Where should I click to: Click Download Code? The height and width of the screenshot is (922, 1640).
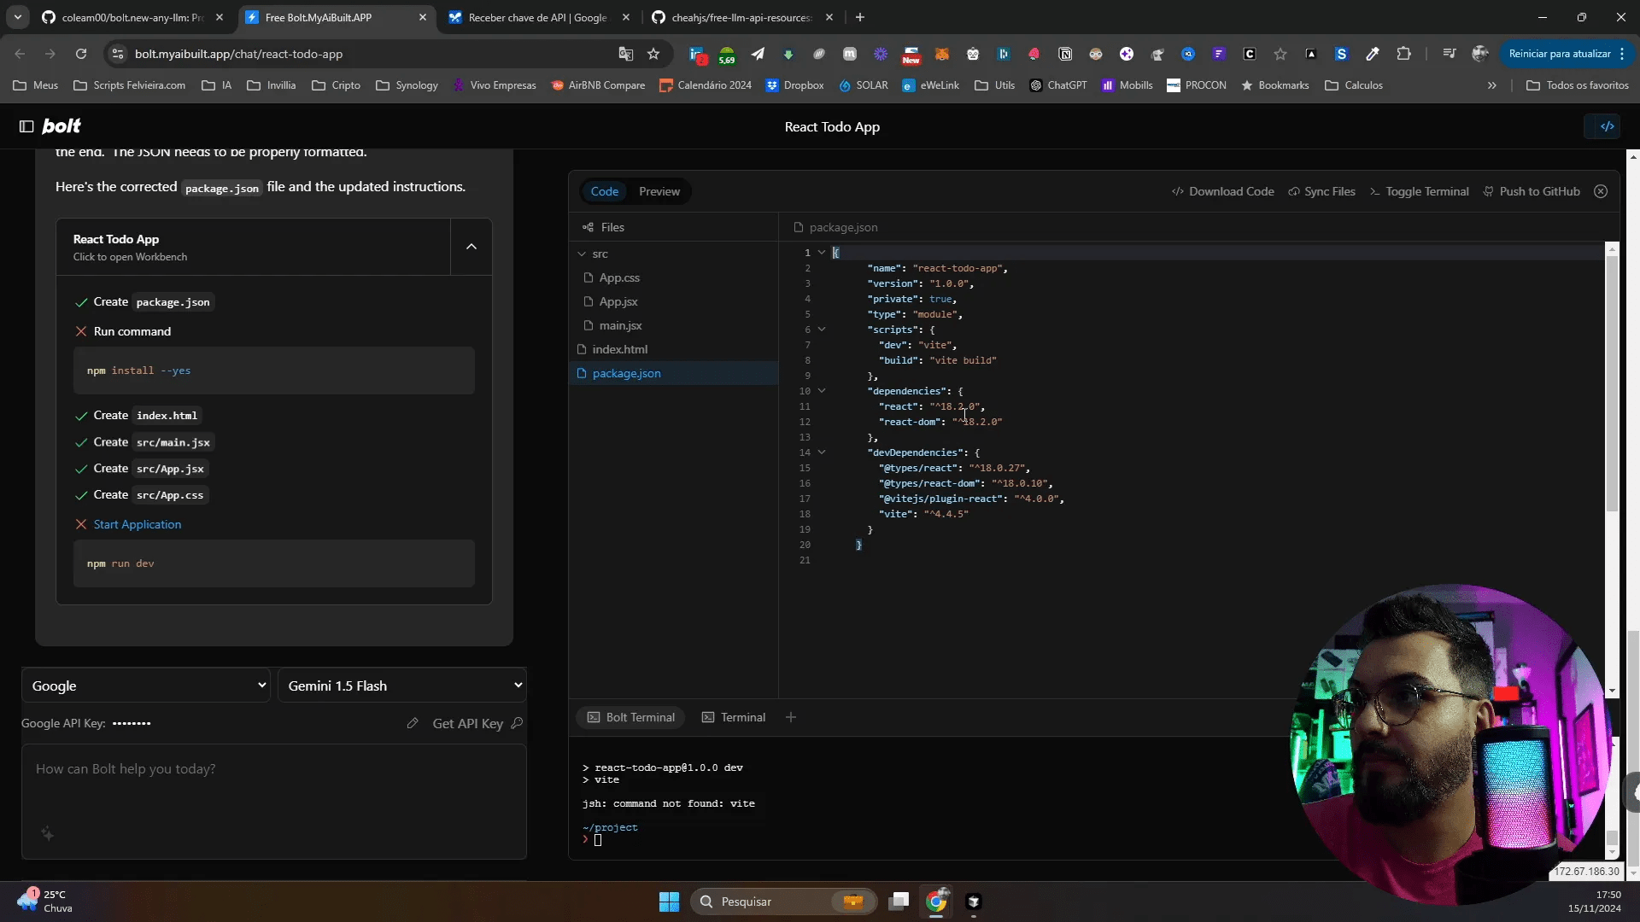tap(1222, 191)
